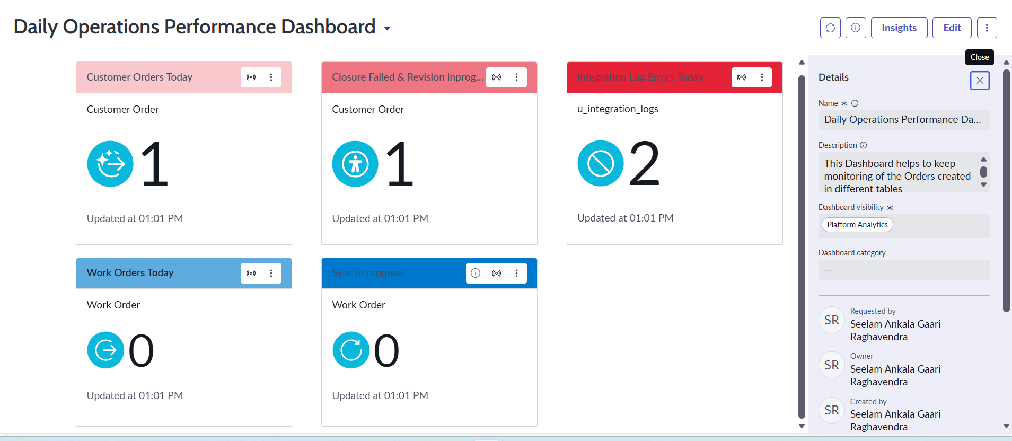Select the Platform Analytics visibility tag
The image size is (1012, 441).
coord(857,225)
